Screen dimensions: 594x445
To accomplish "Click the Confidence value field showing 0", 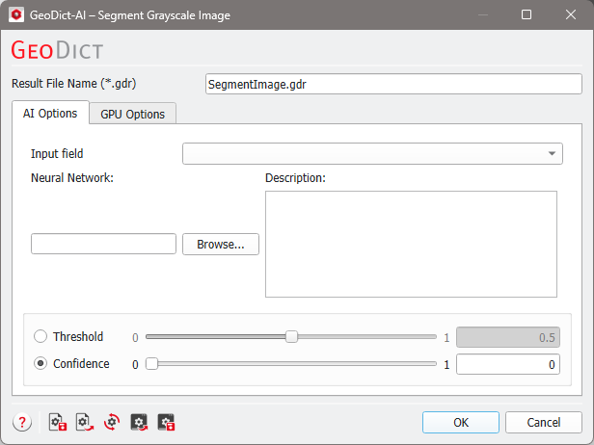I will click(x=508, y=364).
